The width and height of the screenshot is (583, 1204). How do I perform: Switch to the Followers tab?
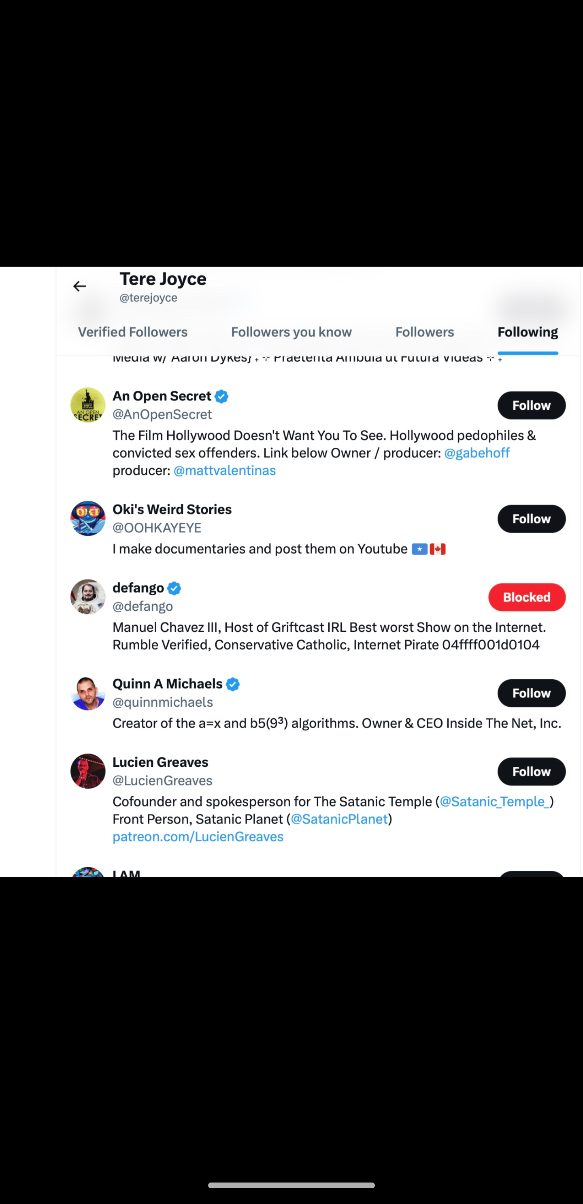click(x=424, y=332)
